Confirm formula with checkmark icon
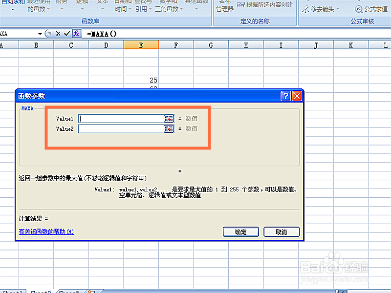The image size is (391, 293). pyautogui.click(x=67, y=33)
